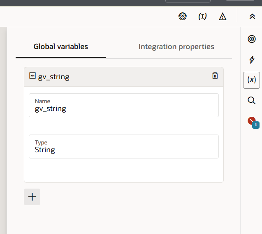This screenshot has width=262, height=234.
Task: Click the blue error count badge
Action: (255, 125)
